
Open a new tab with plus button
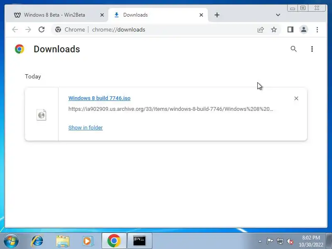pos(217,15)
